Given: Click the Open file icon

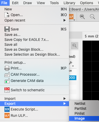Looking at the screenshot, I should pyautogui.click(x=7, y=15).
